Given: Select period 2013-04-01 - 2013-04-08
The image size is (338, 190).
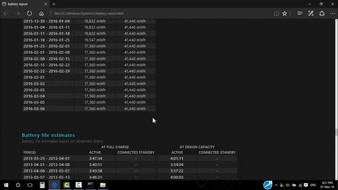Looking at the screenshot, I should point(46,165).
